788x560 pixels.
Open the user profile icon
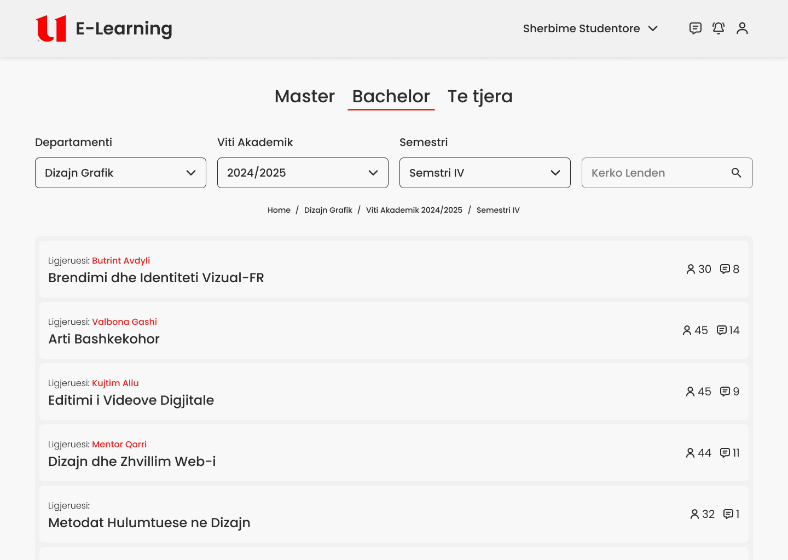pos(742,28)
